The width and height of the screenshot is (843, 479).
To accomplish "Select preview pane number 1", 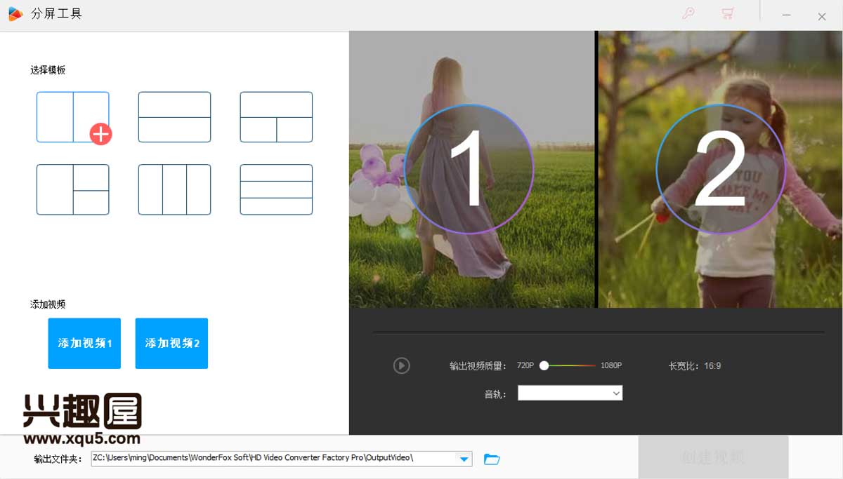I will [469, 169].
